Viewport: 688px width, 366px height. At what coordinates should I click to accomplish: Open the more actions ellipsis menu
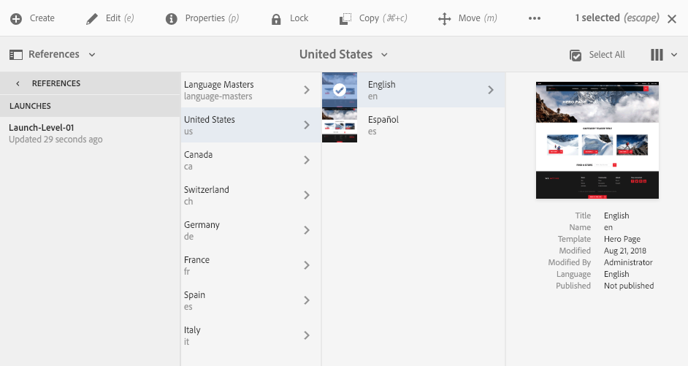(535, 18)
